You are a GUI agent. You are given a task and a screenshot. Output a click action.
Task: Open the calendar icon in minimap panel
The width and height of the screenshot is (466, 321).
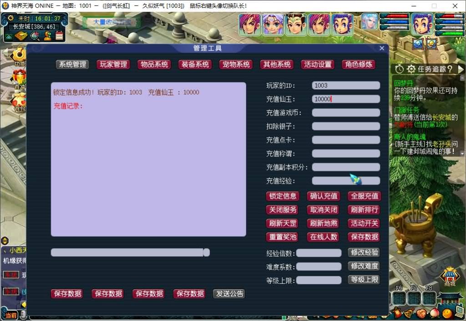coord(59,36)
